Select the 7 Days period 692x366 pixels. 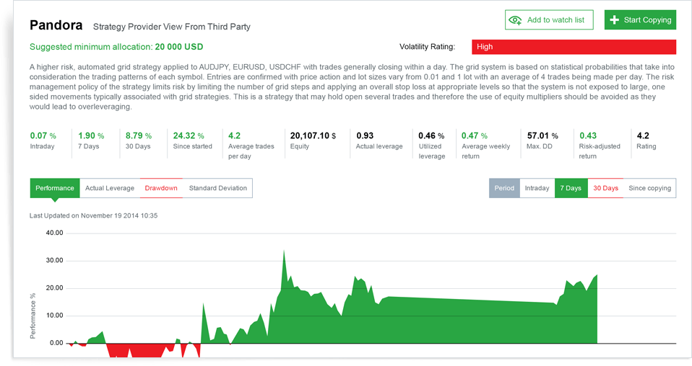(571, 188)
